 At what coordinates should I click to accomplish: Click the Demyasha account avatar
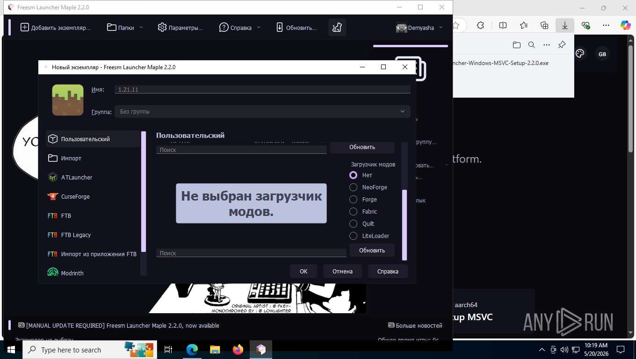coord(401,28)
